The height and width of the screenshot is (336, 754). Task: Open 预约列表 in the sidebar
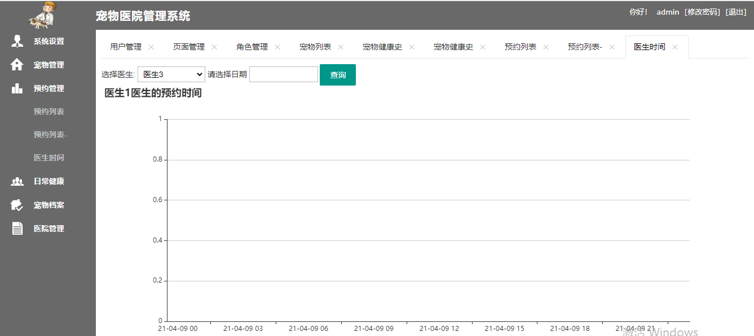49,111
